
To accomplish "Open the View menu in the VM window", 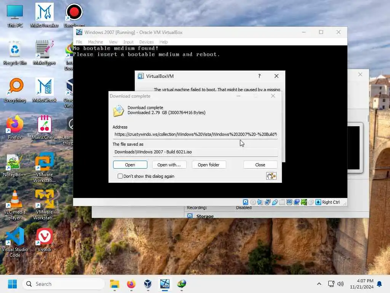I will (113, 42).
